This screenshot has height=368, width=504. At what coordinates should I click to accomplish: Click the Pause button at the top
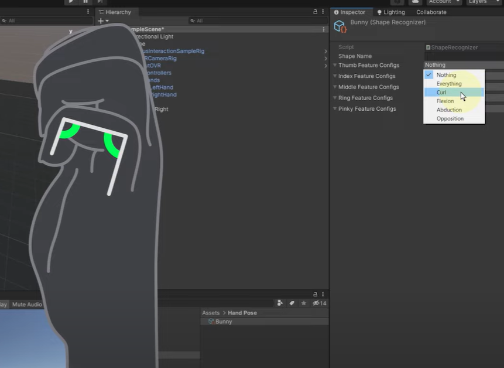tap(85, 2)
